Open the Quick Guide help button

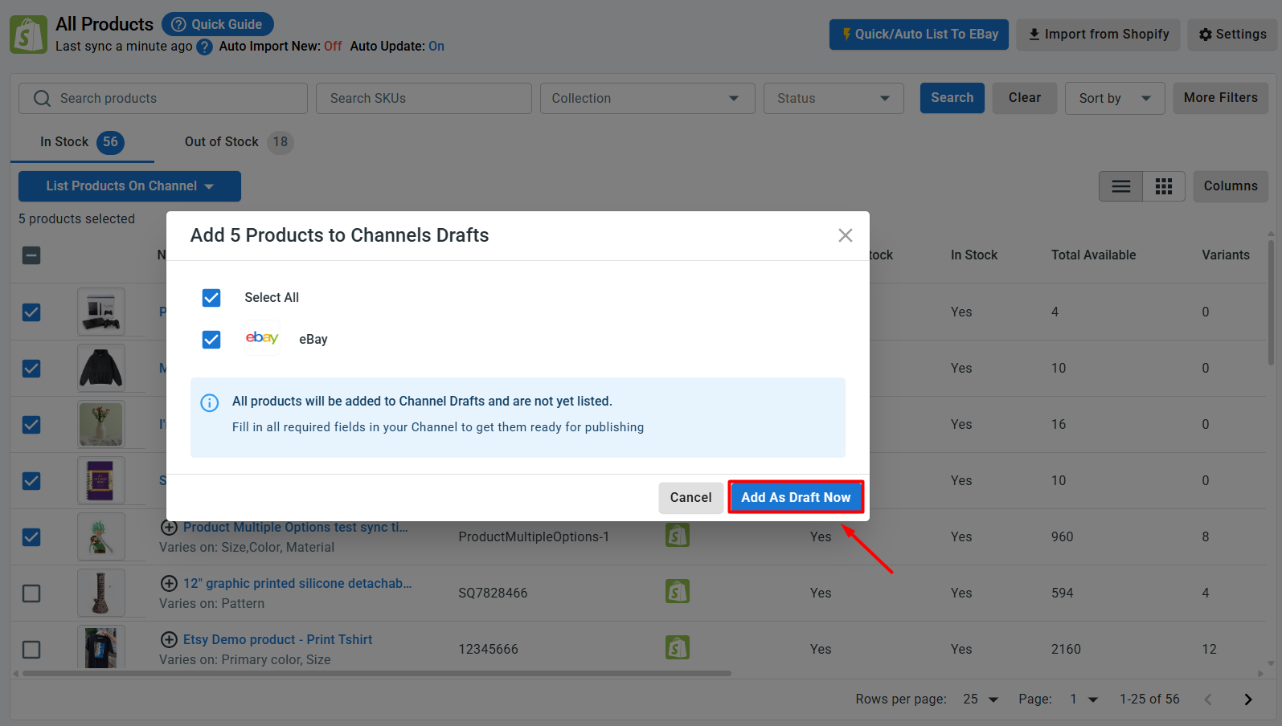pos(218,24)
